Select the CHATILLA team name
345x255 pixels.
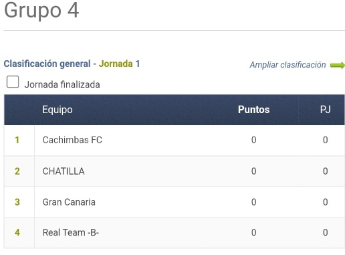point(64,171)
